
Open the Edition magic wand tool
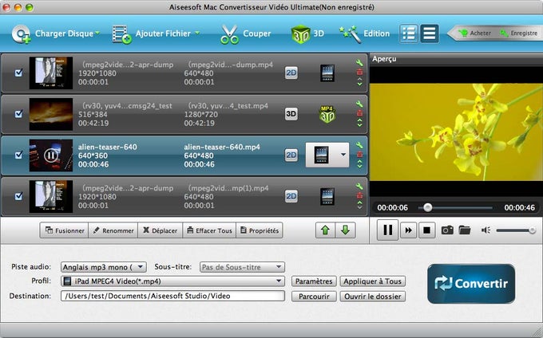(x=350, y=34)
